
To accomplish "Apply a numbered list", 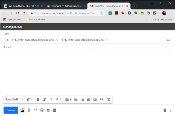I will (76, 100).
